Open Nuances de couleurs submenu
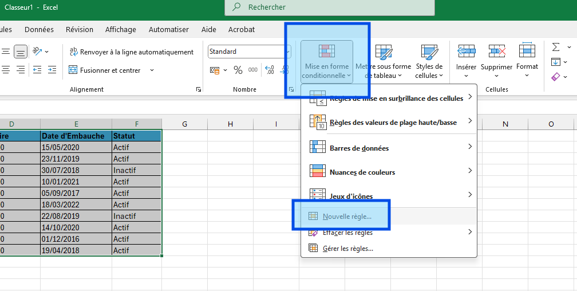This screenshot has width=577, height=291. [x=389, y=172]
